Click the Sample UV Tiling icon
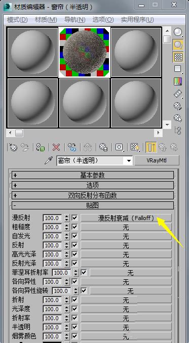The height and width of the screenshot is (343, 189). pos(178,69)
